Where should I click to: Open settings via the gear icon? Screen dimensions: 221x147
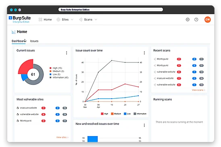pyautogui.click(x=188, y=20)
